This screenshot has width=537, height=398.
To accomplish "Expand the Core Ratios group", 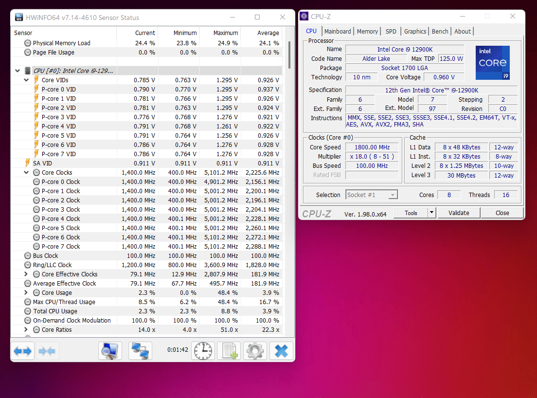I will pyautogui.click(x=26, y=329).
